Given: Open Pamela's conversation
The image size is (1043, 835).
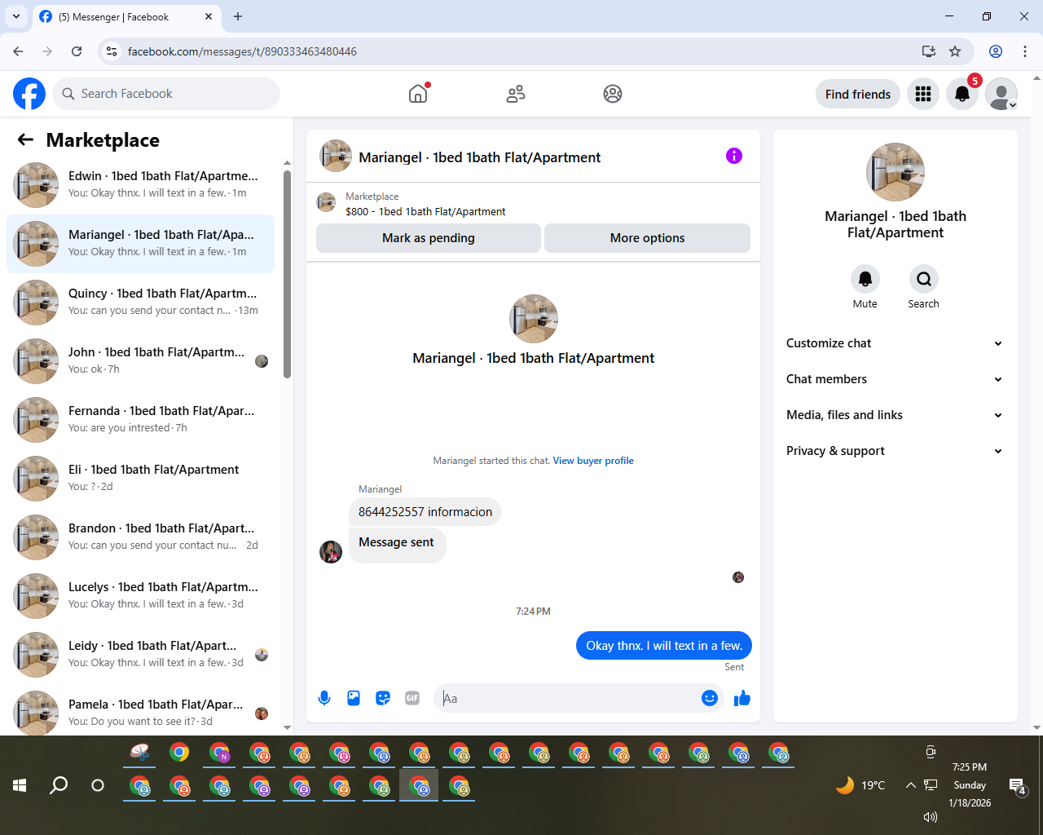Looking at the screenshot, I should click(140, 712).
